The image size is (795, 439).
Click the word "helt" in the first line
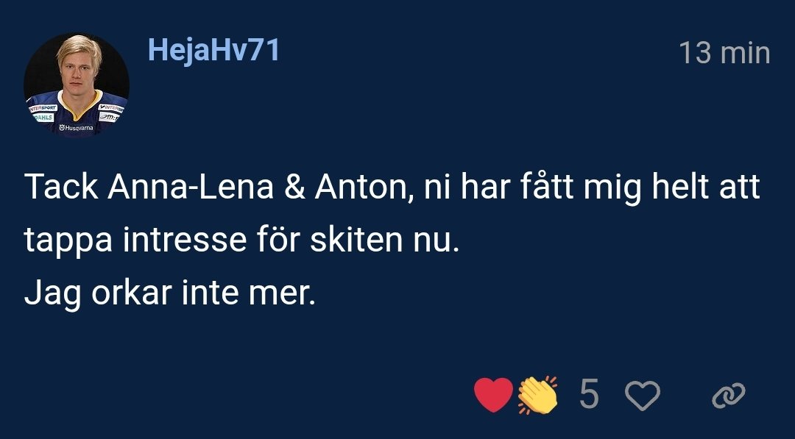click(679, 188)
